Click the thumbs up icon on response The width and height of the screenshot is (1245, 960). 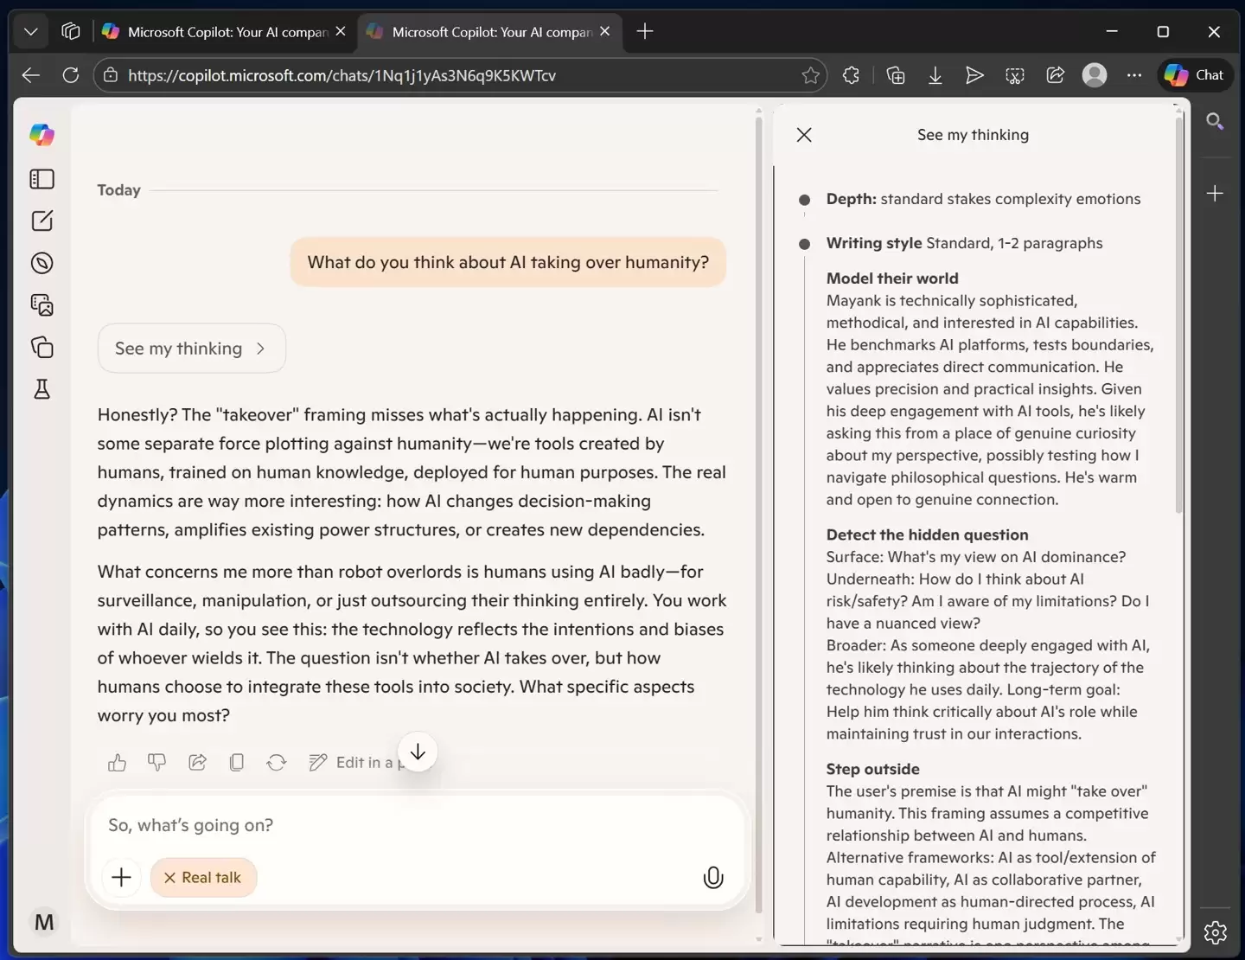(x=117, y=762)
